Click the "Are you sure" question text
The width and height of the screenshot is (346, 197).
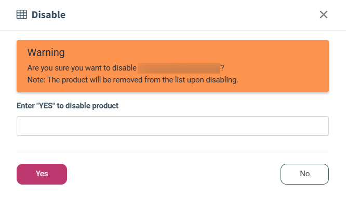pyautogui.click(x=82, y=68)
